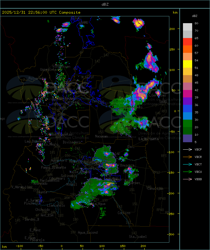Pick the dark blue swatch below 36
210x250 pixels.
[x=187, y=109]
